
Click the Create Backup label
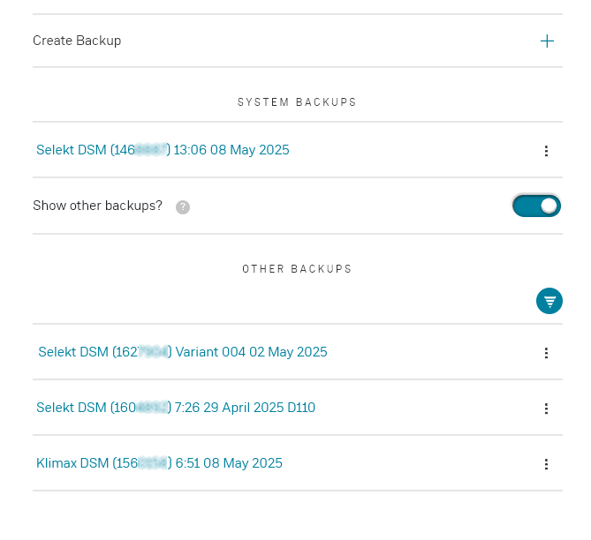[x=77, y=41]
